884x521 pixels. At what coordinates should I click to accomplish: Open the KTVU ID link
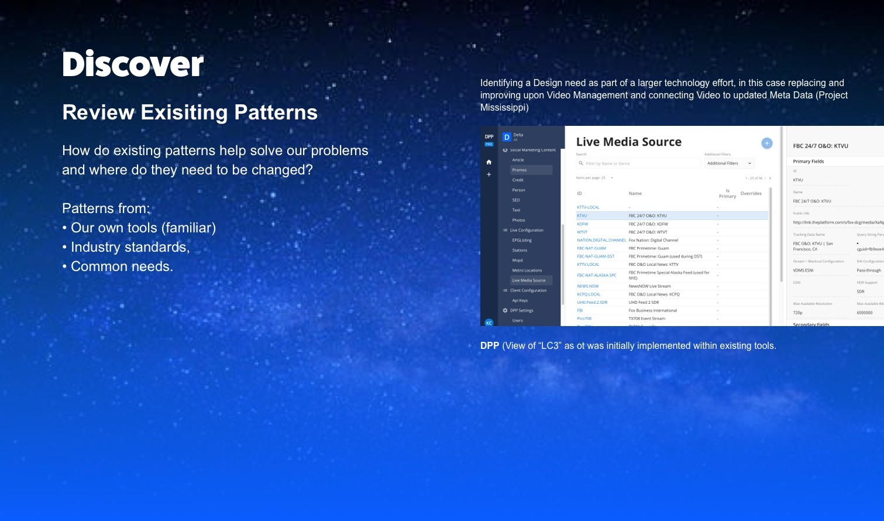(582, 215)
